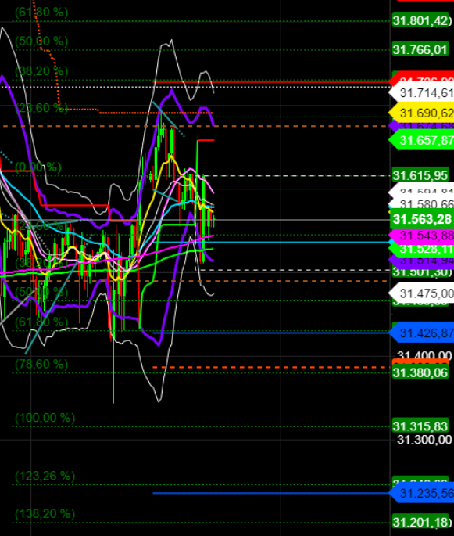This screenshot has width=454, height=536.
Task: Click the (100,00 %) Fibonacci label
Action: pyautogui.click(x=45, y=418)
